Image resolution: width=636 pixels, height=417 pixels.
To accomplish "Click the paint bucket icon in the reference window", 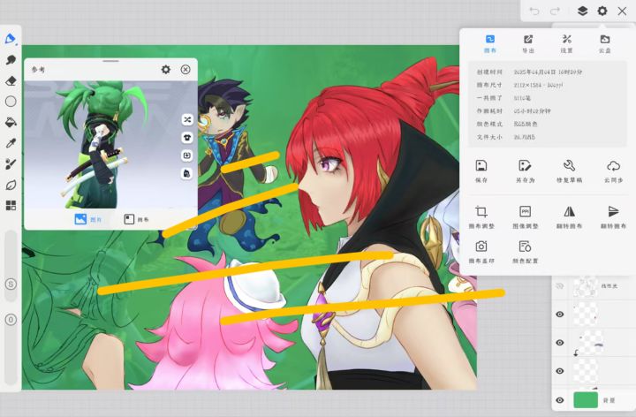I will [187, 174].
